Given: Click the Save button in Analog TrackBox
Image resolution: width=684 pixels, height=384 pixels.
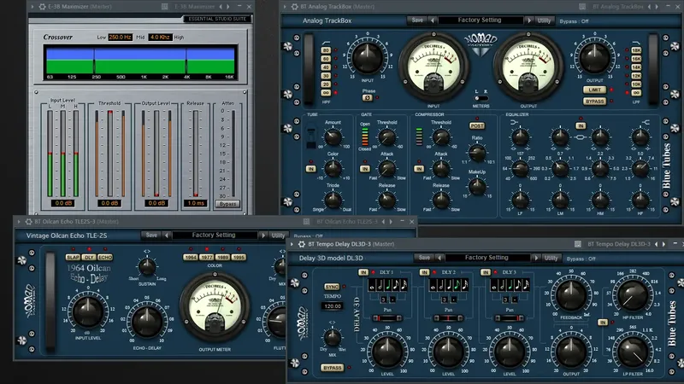Looking at the screenshot, I should coord(417,20).
